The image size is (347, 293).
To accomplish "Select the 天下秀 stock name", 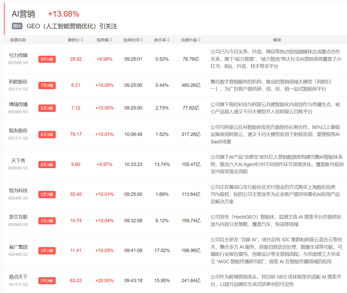I will (18, 161).
